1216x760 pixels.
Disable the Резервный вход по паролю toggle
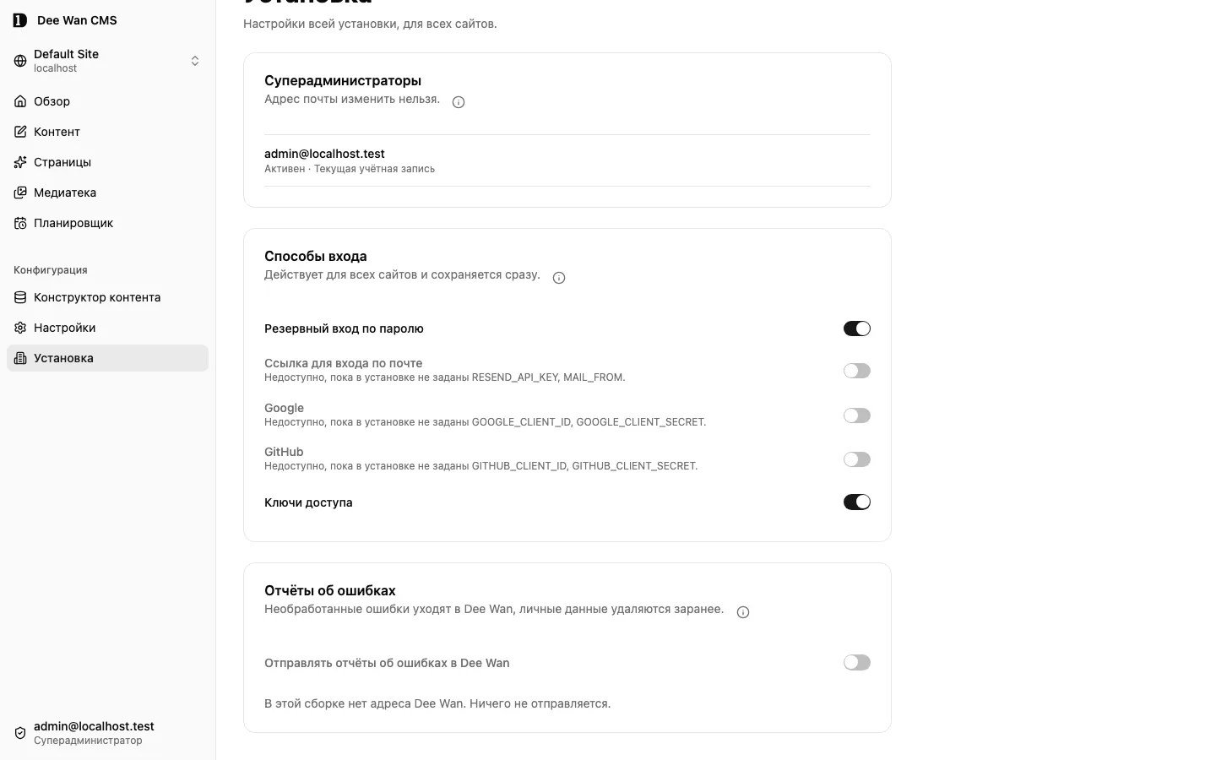point(856,328)
